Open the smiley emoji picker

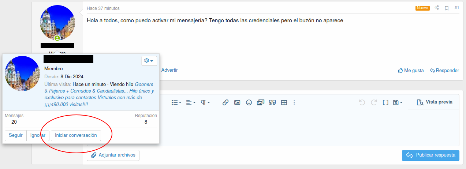coord(249,103)
